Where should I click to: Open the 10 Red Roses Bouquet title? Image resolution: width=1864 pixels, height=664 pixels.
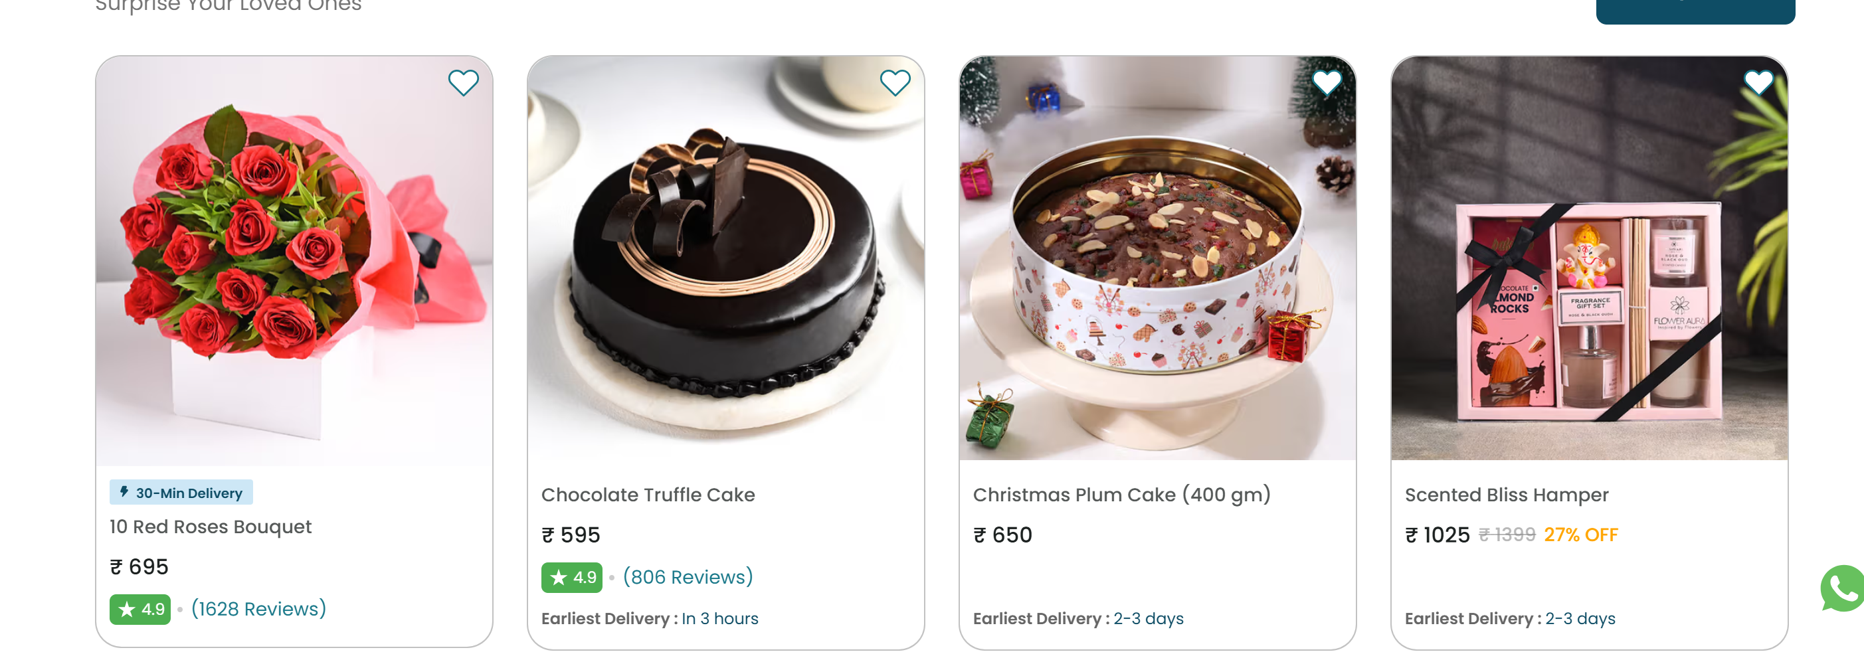pos(211,527)
